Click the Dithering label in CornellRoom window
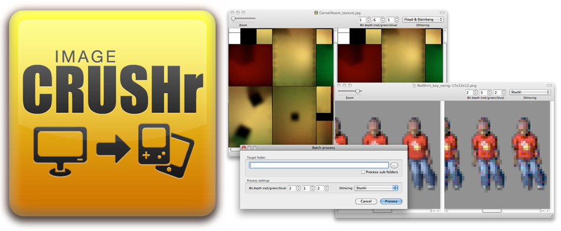This screenshot has width=561, height=231. coord(423,25)
